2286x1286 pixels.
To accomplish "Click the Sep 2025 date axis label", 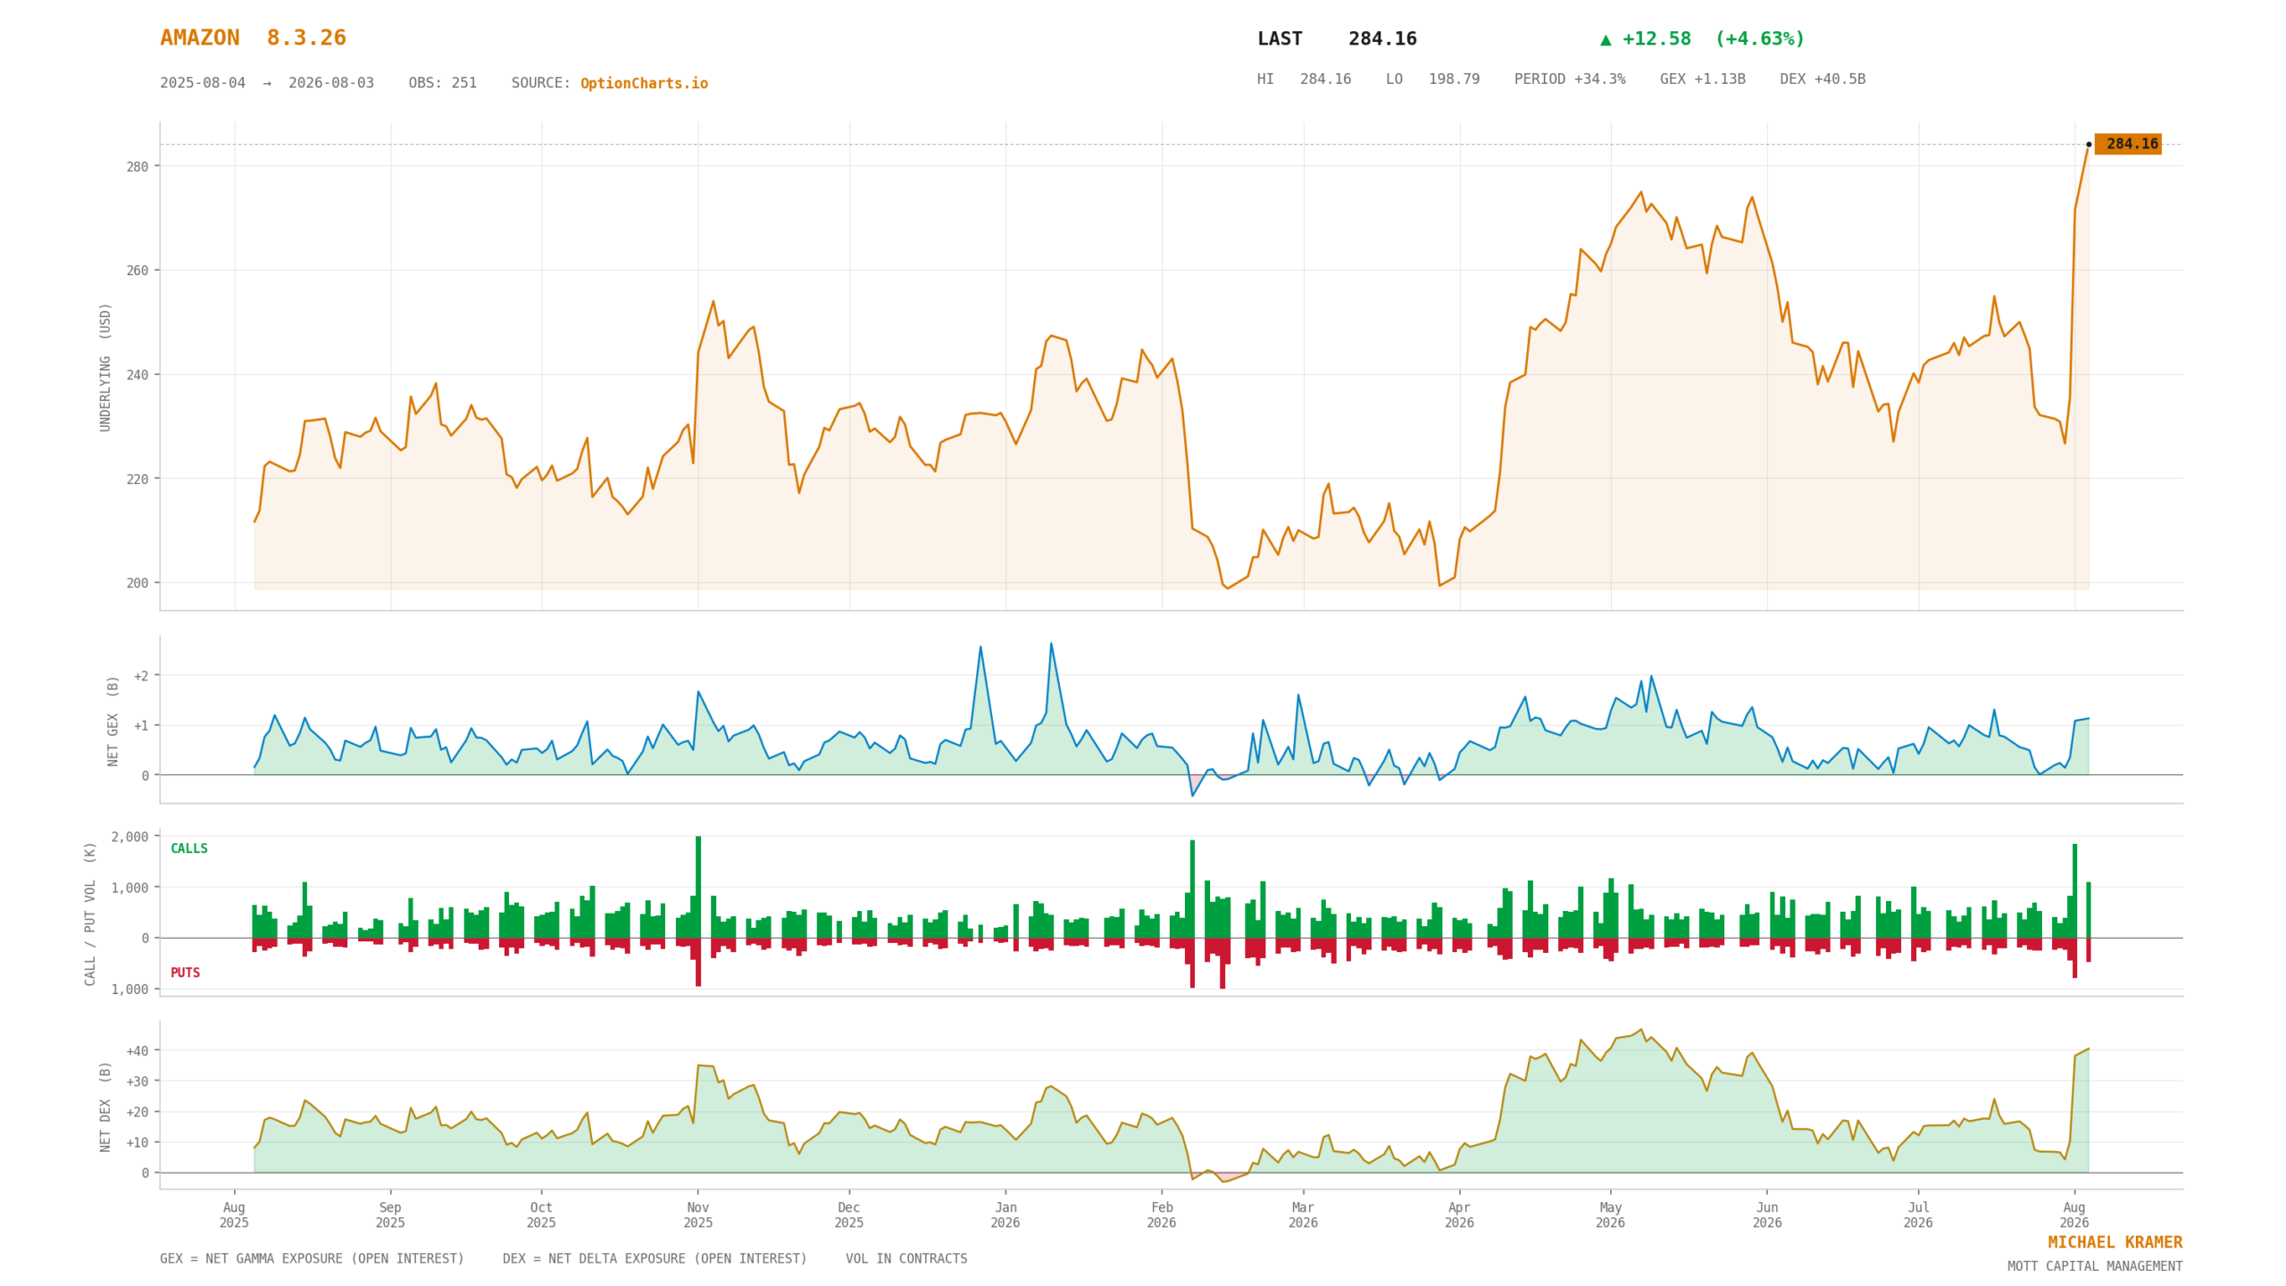I will coord(390,1215).
